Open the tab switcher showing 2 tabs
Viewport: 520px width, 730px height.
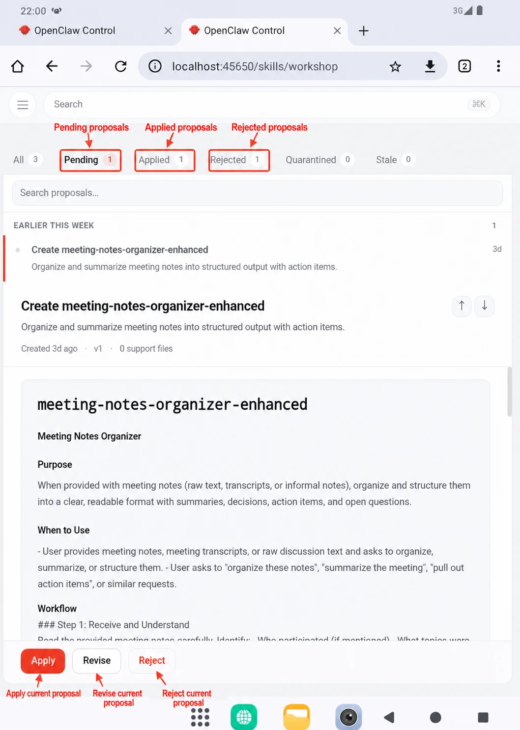click(x=464, y=66)
